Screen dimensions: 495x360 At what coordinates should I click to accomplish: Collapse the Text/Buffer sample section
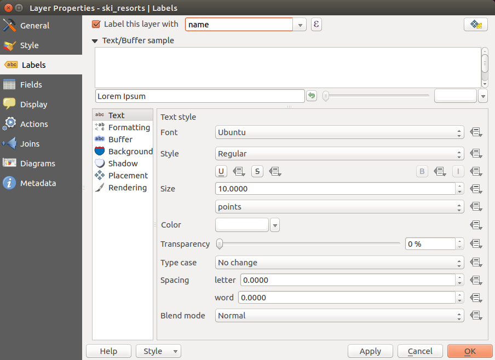point(95,40)
